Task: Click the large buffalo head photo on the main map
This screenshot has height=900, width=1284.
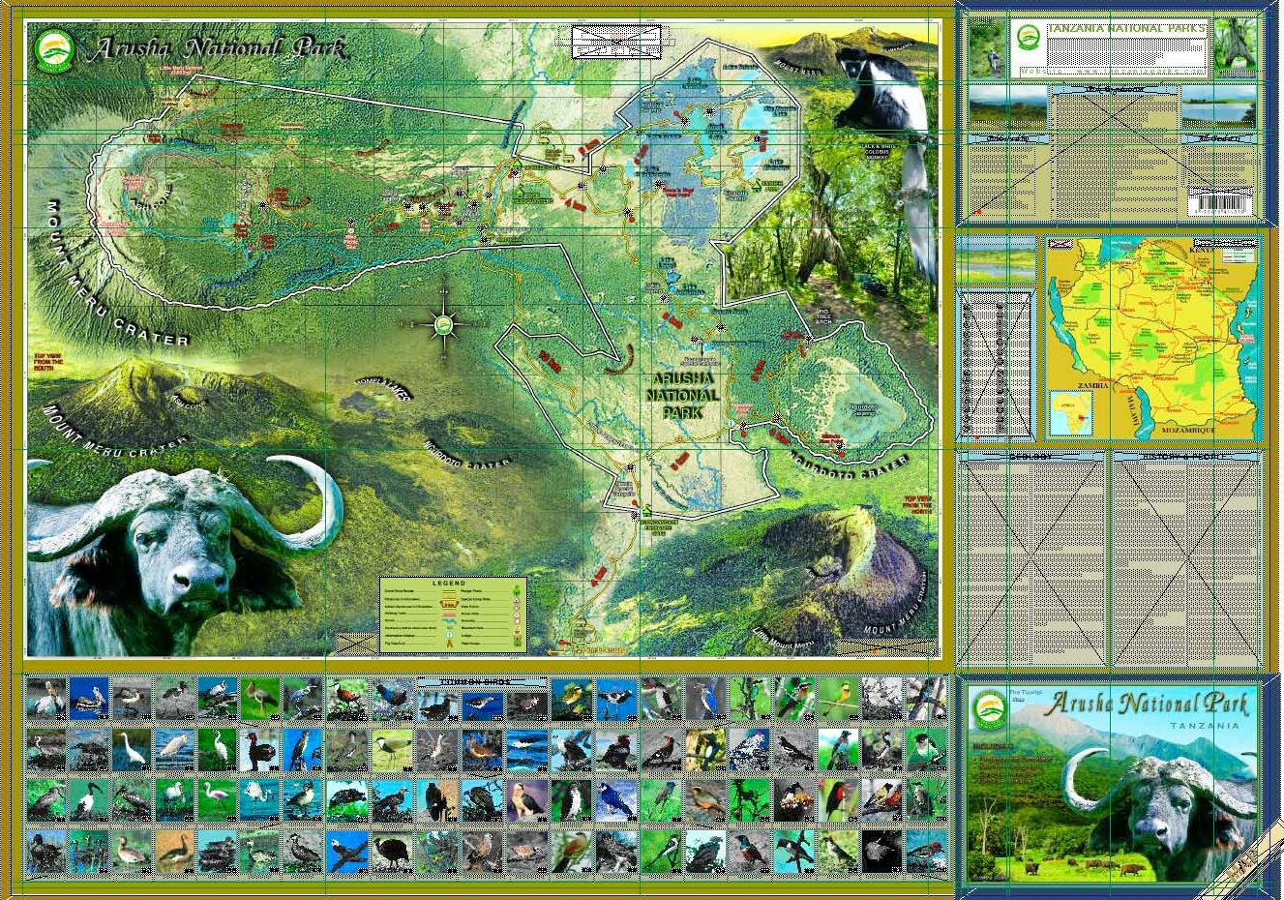Action: click(184, 555)
